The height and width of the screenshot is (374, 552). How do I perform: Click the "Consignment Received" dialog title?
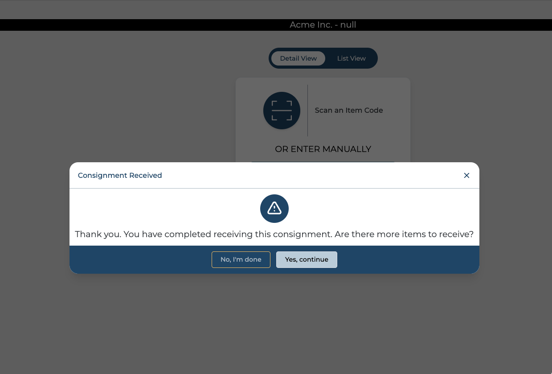[x=120, y=175]
